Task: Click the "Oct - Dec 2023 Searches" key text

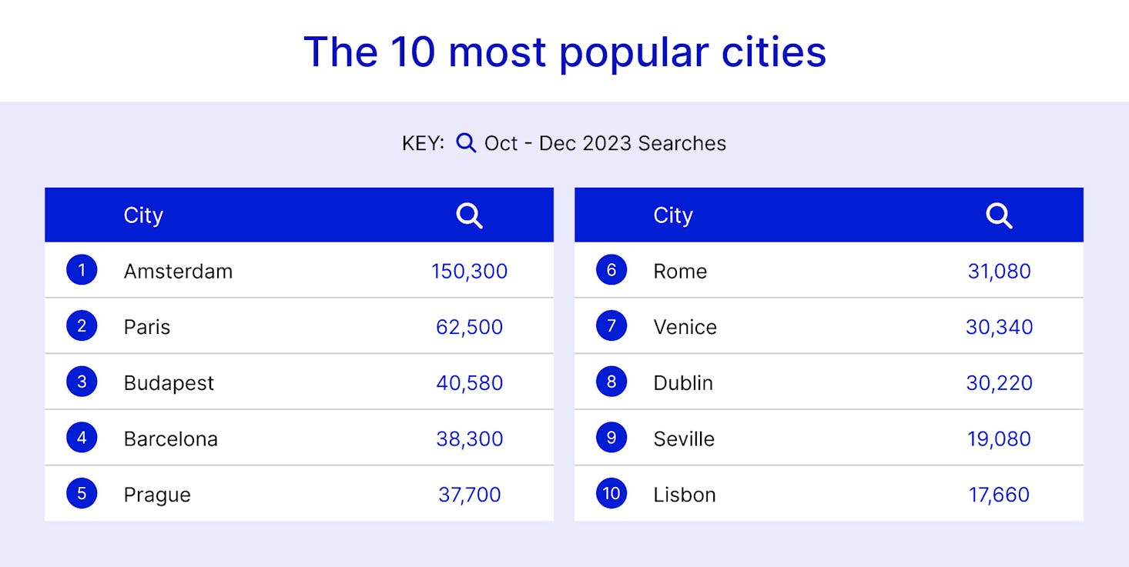Action: click(x=605, y=144)
